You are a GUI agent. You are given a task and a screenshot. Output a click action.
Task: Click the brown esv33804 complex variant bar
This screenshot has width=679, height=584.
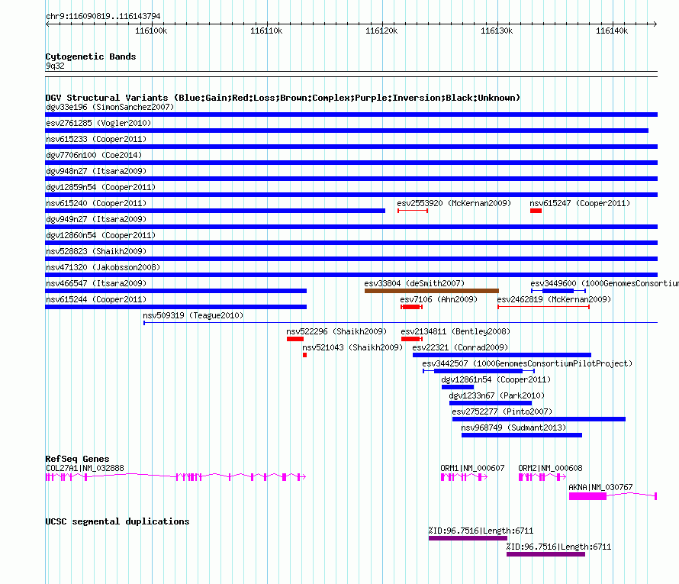[x=432, y=291]
